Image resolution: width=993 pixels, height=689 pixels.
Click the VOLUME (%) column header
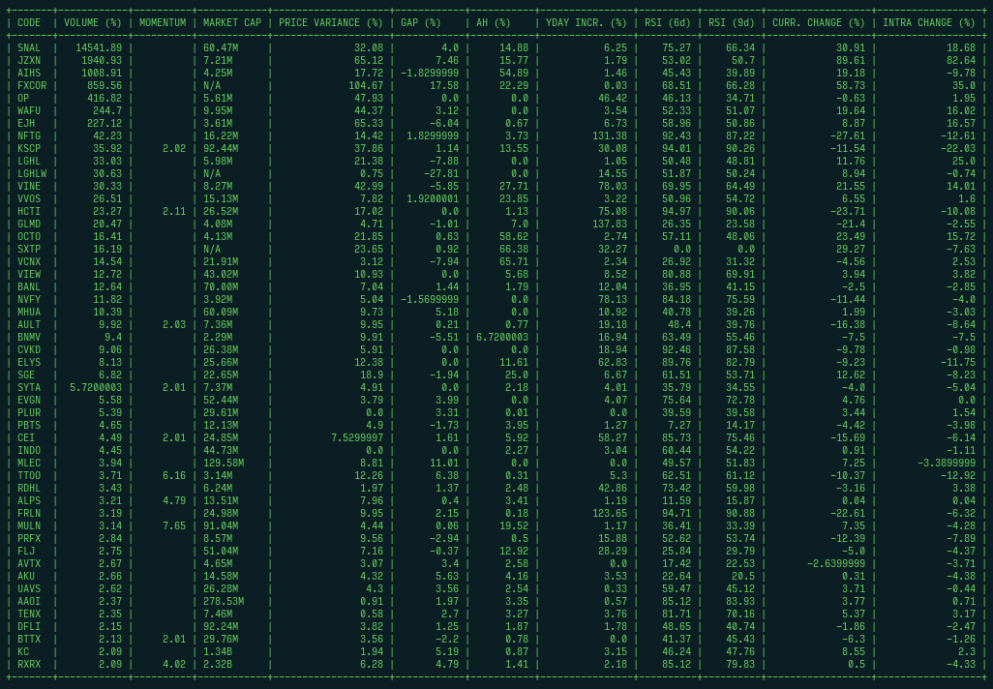(x=93, y=23)
